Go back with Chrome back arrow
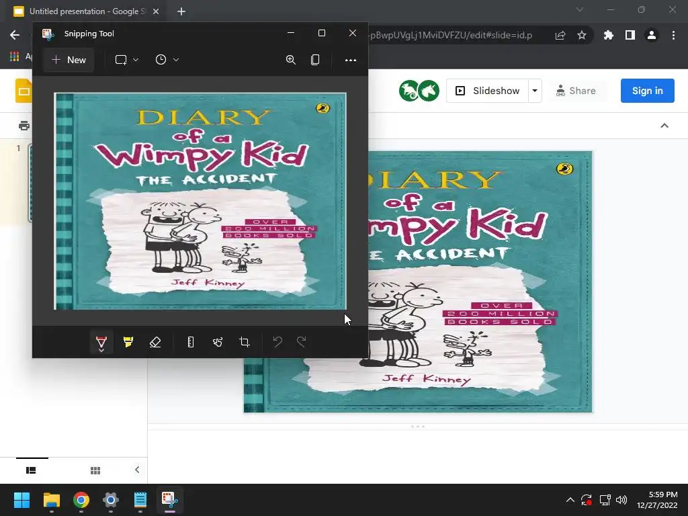Viewport: 688px width, 516px height. [x=15, y=35]
